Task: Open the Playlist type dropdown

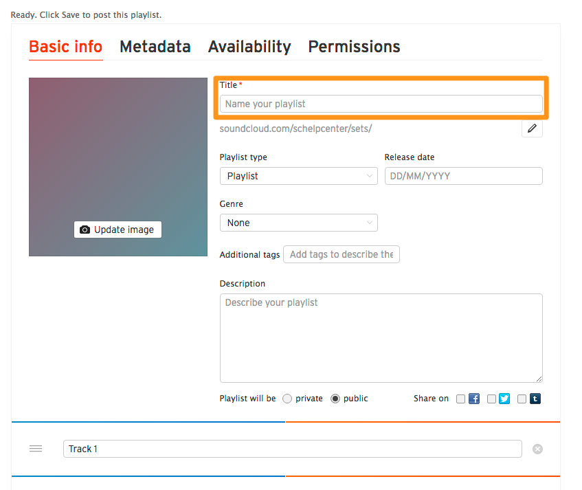Action: tap(298, 176)
